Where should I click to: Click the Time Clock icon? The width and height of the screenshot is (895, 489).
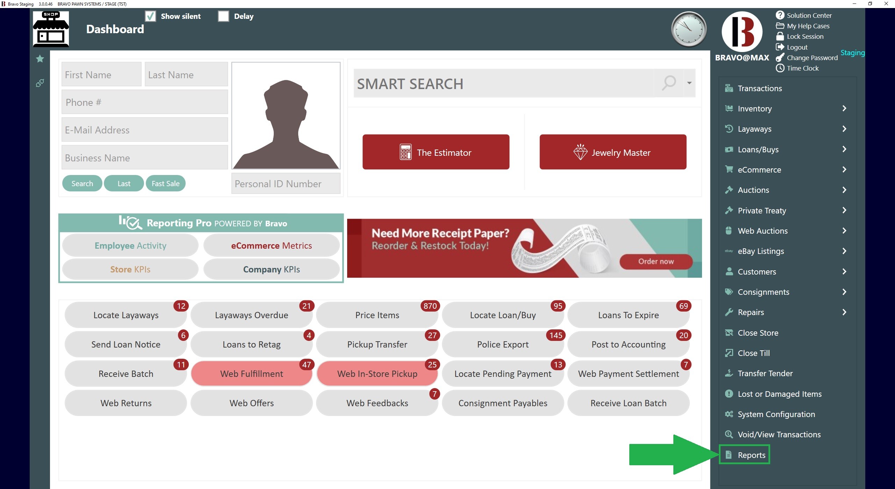(780, 68)
